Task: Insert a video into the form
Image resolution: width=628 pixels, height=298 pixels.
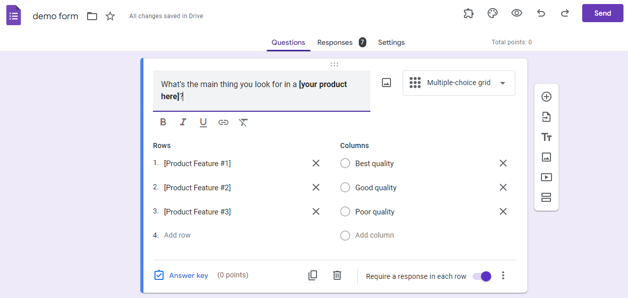Action: point(546,177)
